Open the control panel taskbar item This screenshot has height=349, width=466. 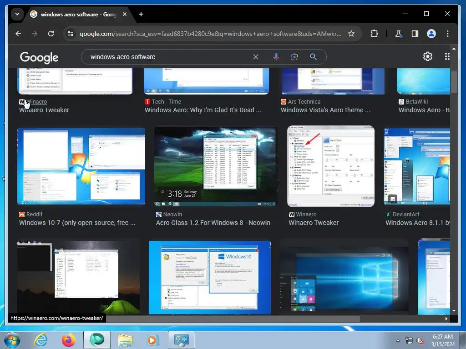coord(182,340)
